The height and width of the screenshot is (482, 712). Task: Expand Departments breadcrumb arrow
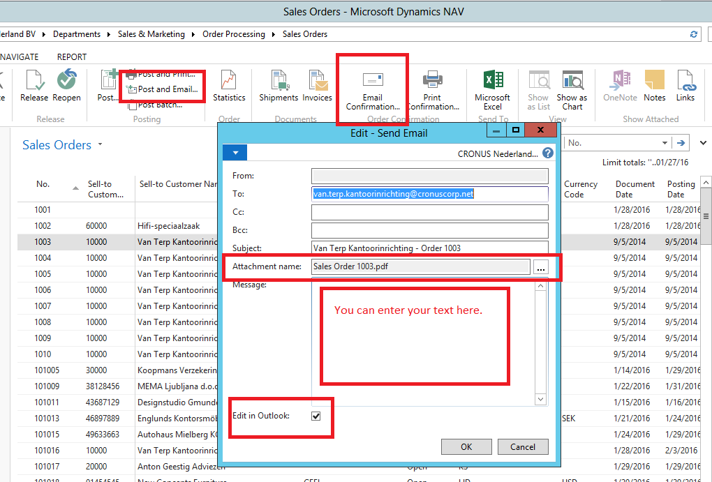pos(108,34)
